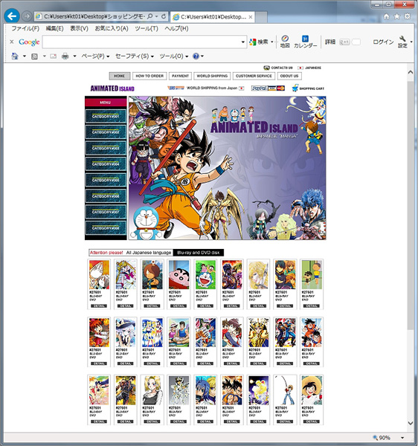Select CATEGORY#008 in the side menu
418x446 pixels.
[x=106, y=228]
